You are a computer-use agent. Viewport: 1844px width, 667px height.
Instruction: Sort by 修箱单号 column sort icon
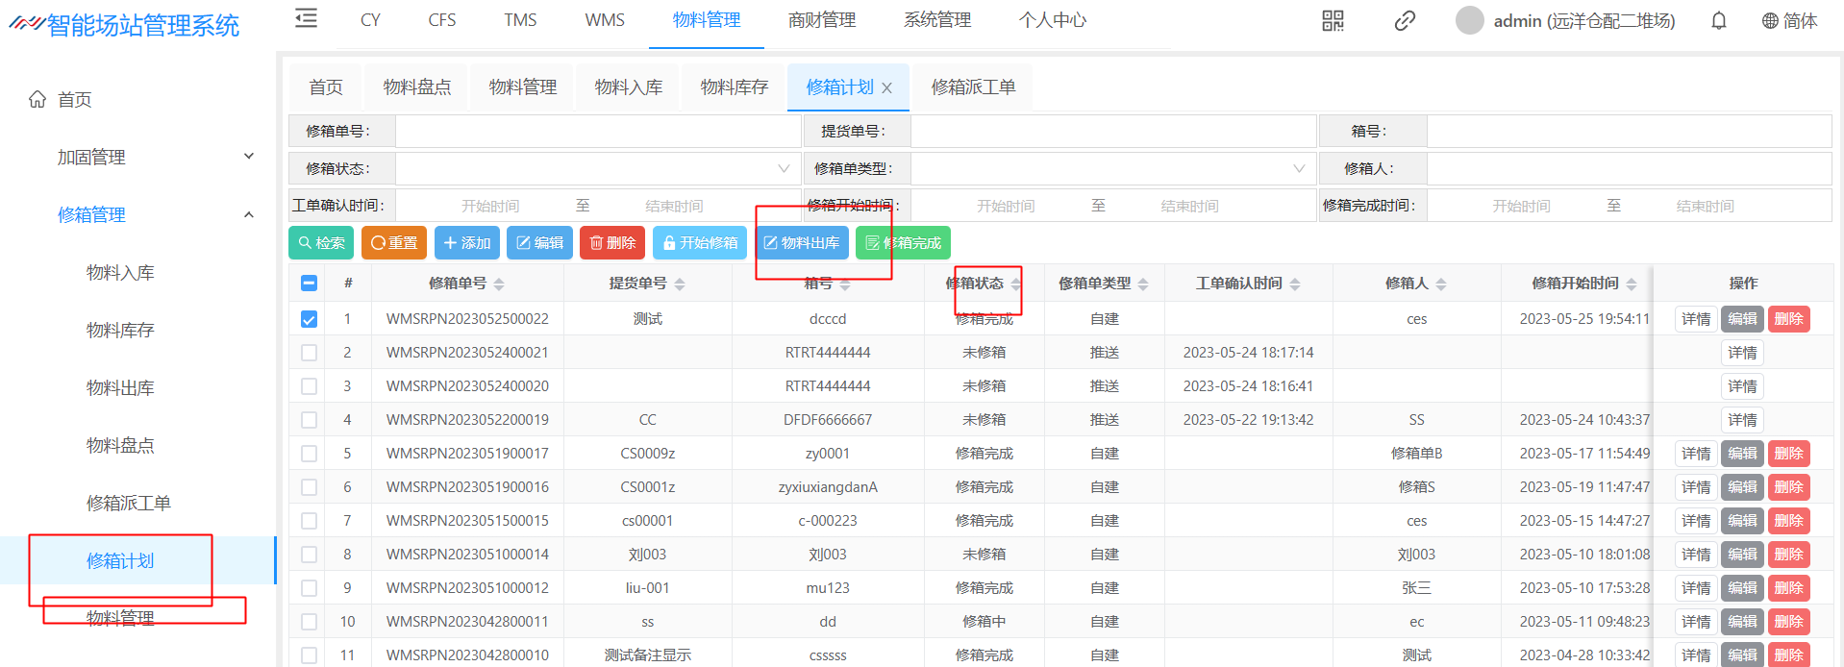(x=499, y=284)
